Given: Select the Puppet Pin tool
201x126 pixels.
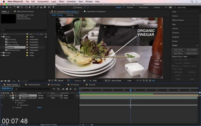Looking at the screenshot, I should click(53, 7).
